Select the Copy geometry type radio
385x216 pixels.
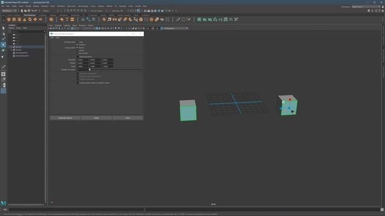(78, 42)
